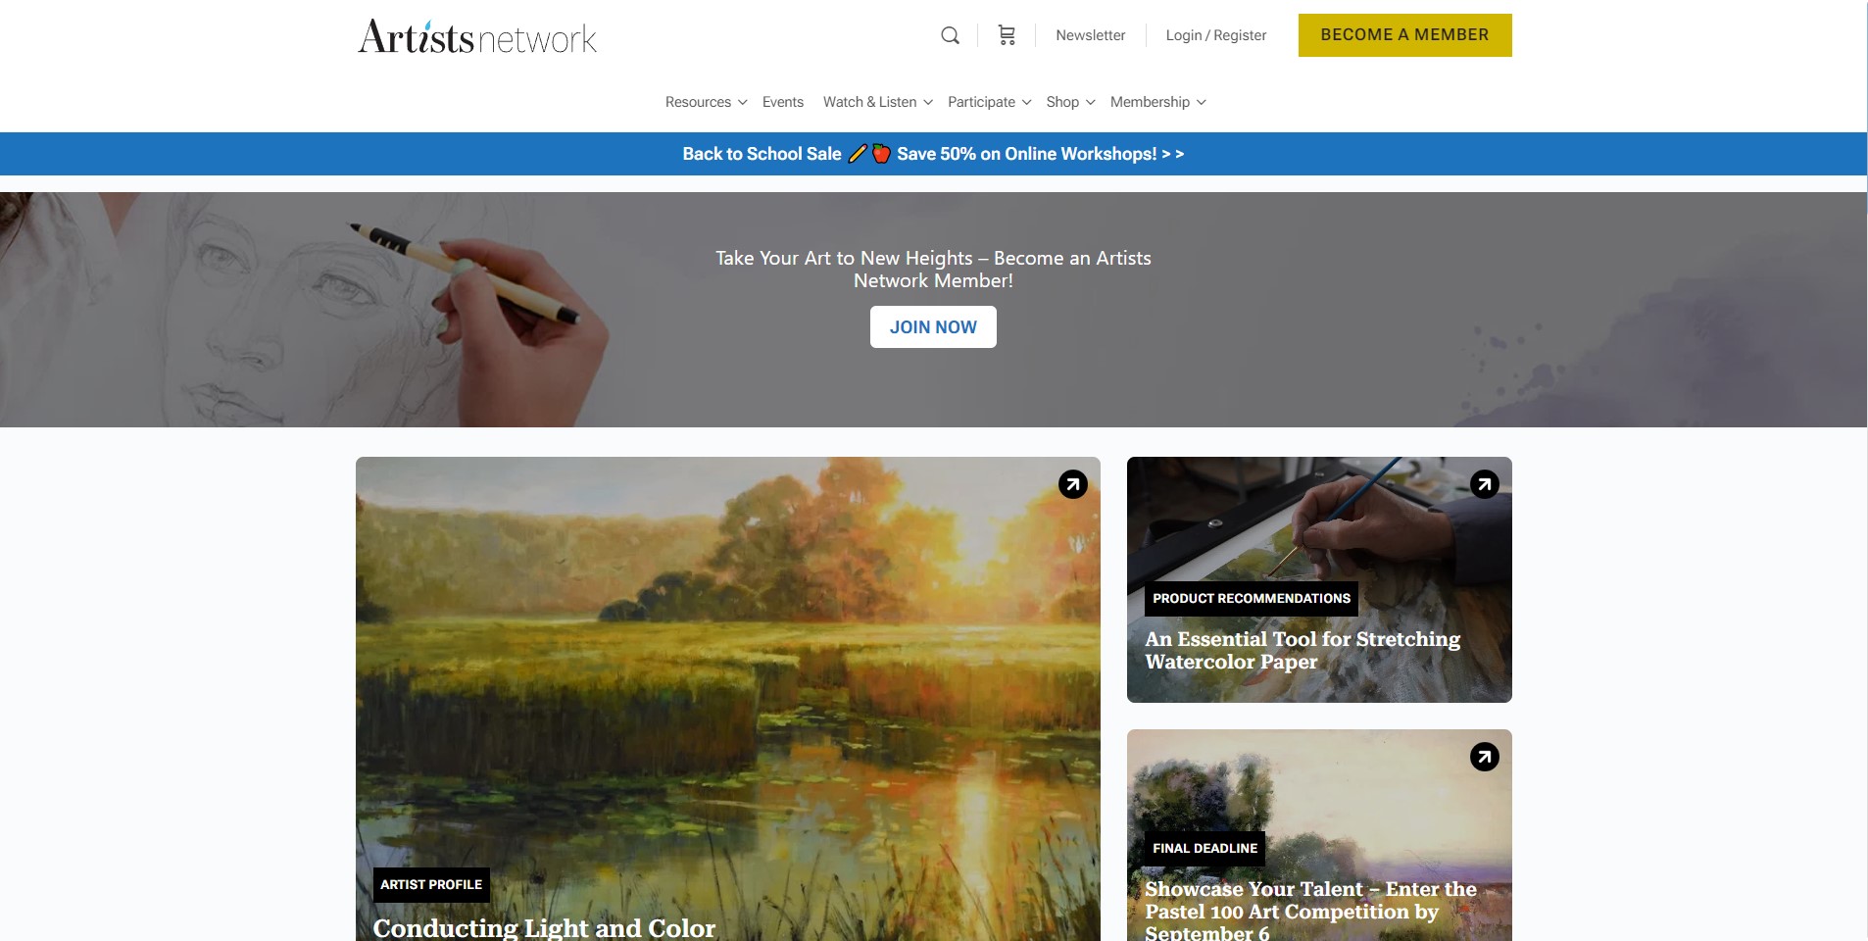Image resolution: width=1868 pixels, height=941 pixels.
Task: Go to the Events page
Action: 783,102
